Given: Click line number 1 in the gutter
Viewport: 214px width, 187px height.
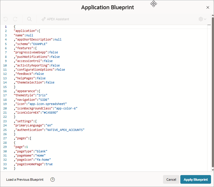Looking at the screenshot, I should [6, 27].
